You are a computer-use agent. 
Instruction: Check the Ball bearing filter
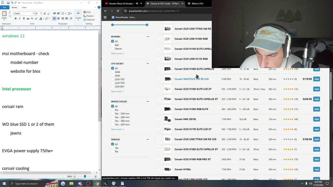pos(113,45)
